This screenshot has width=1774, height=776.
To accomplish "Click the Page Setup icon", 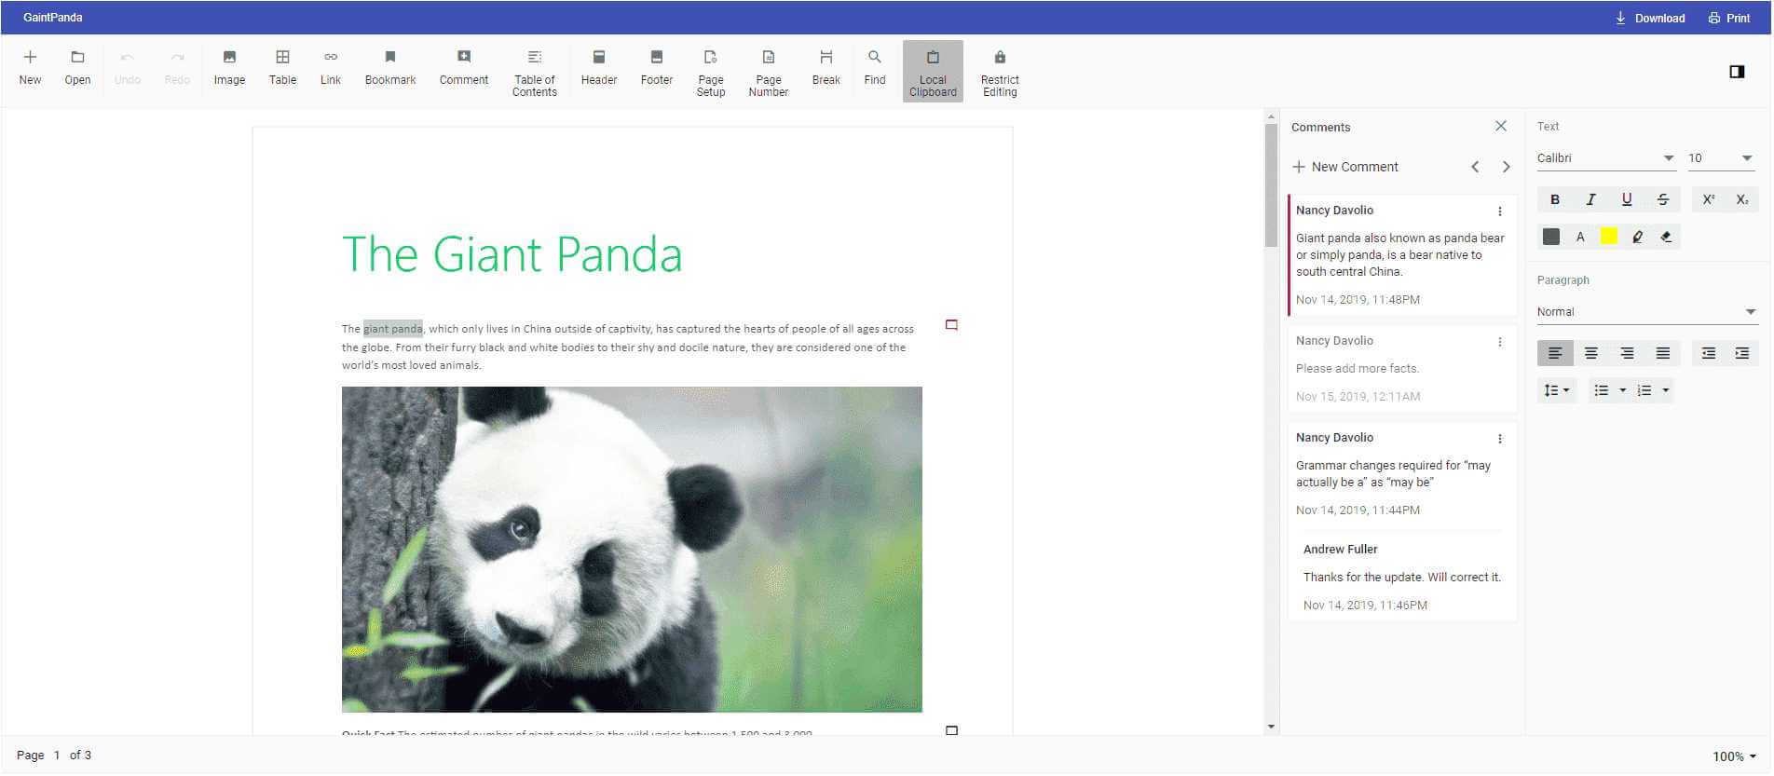I will [x=710, y=72].
